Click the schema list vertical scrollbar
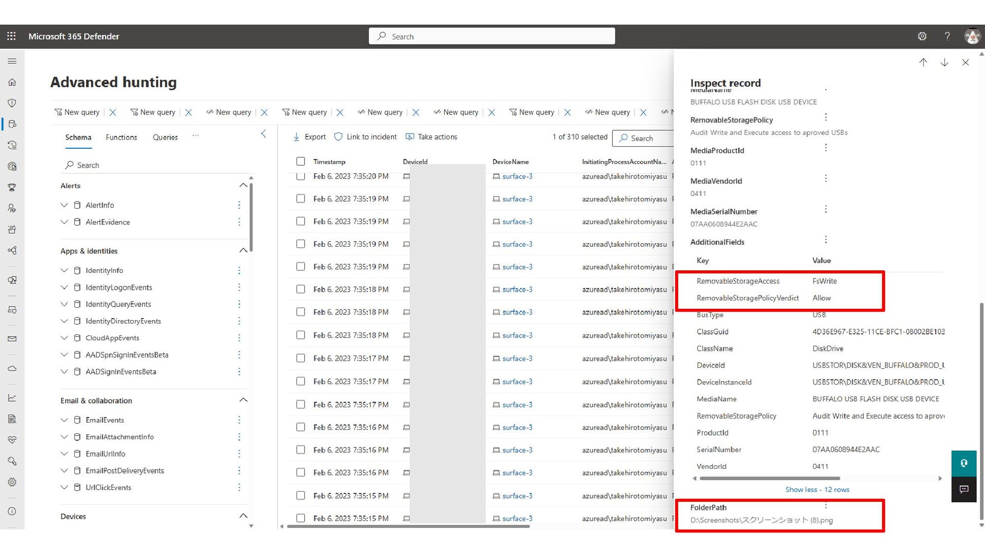 coord(251,217)
